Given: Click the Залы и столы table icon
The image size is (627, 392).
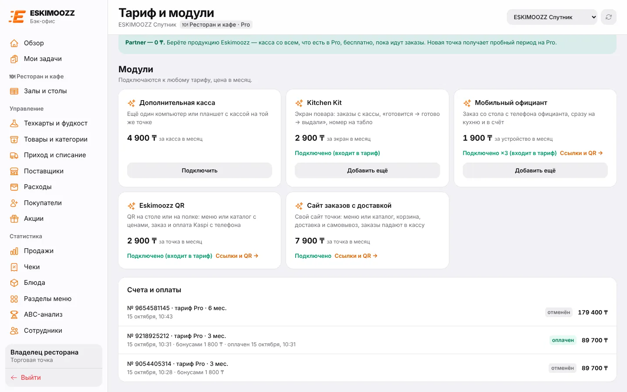Looking at the screenshot, I should coord(14,91).
